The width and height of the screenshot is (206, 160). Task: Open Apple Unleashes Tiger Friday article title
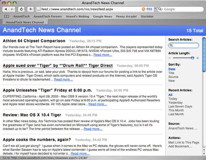coord(47,90)
